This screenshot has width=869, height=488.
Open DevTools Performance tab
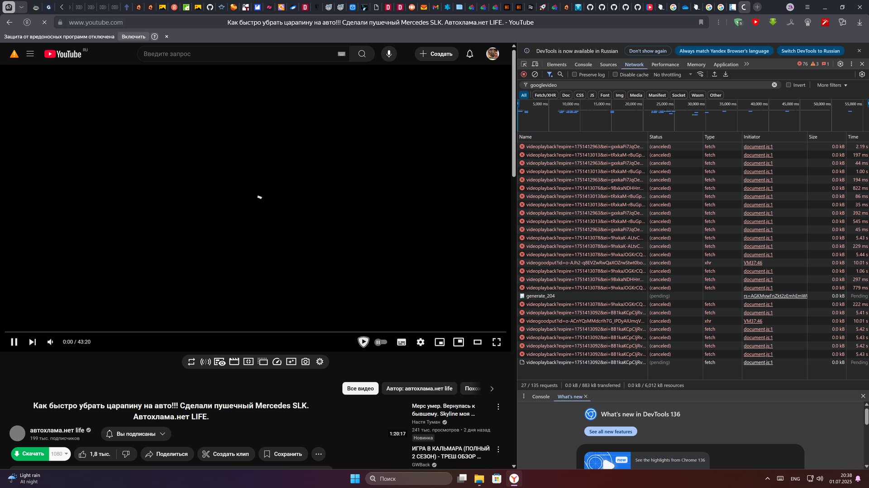(x=665, y=64)
